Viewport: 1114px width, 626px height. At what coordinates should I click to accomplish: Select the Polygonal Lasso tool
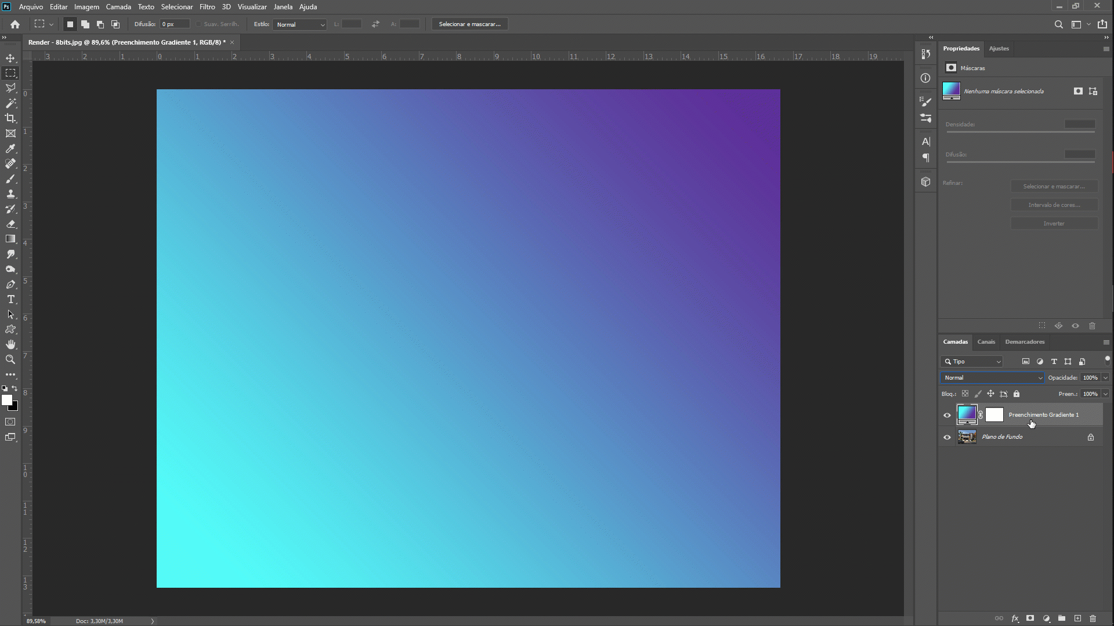10,88
